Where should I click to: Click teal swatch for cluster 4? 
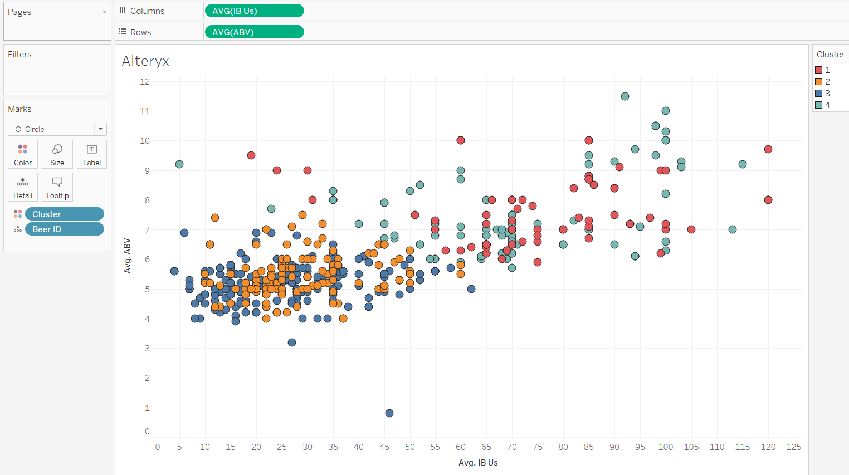point(819,105)
